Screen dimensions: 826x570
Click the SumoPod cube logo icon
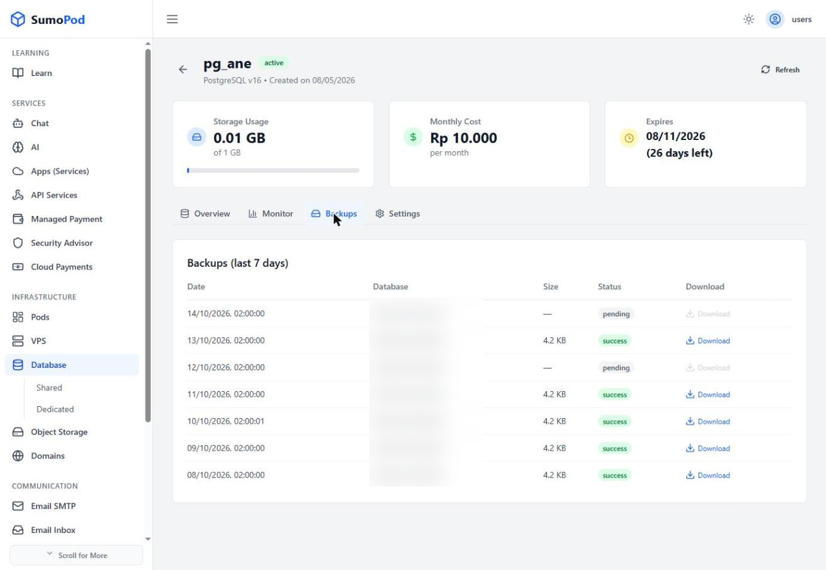(18, 19)
